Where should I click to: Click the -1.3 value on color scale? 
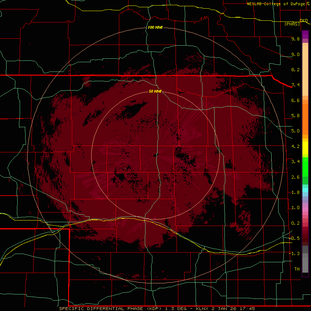click(294, 254)
